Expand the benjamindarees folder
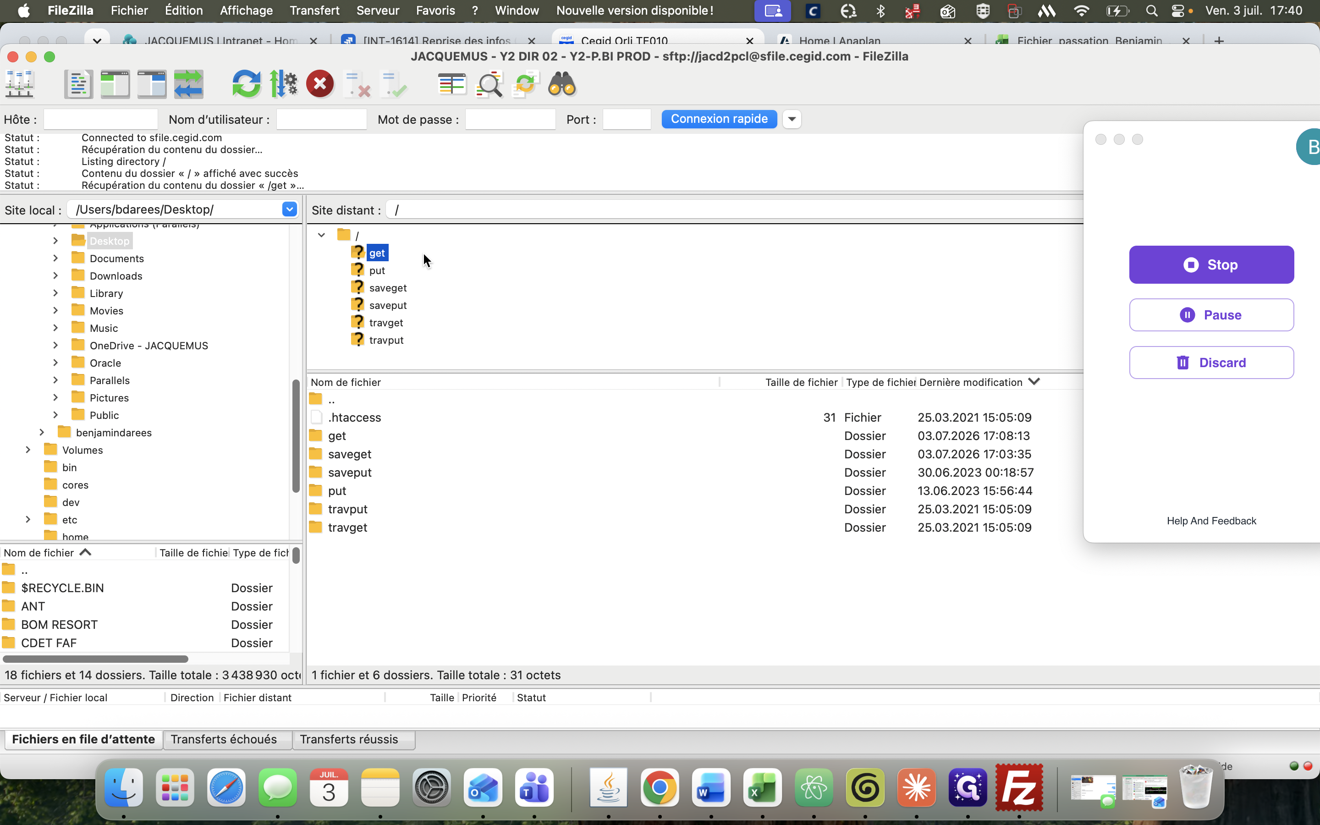This screenshot has height=825, width=1320. 41,432
